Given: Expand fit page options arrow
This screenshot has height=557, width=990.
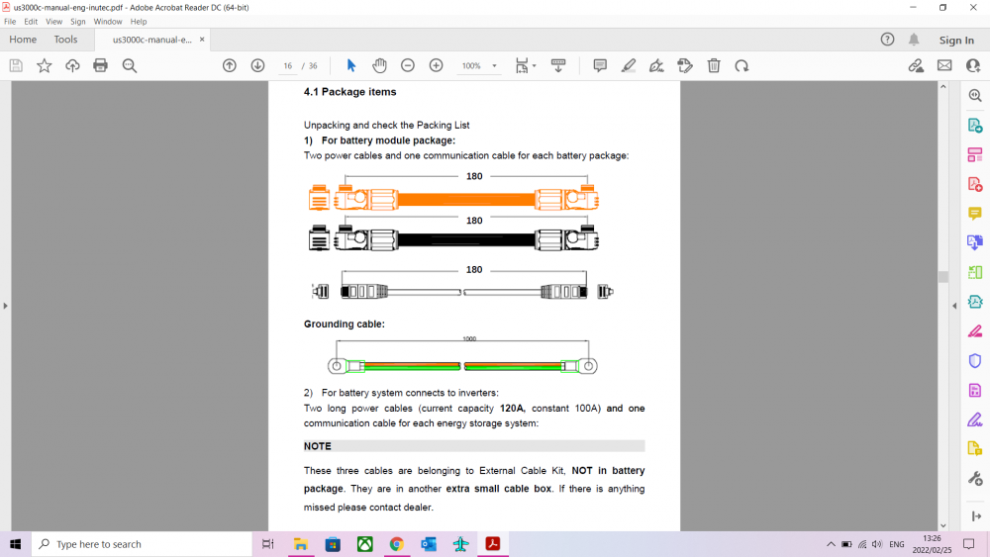Looking at the screenshot, I should pyautogui.click(x=535, y=65).
